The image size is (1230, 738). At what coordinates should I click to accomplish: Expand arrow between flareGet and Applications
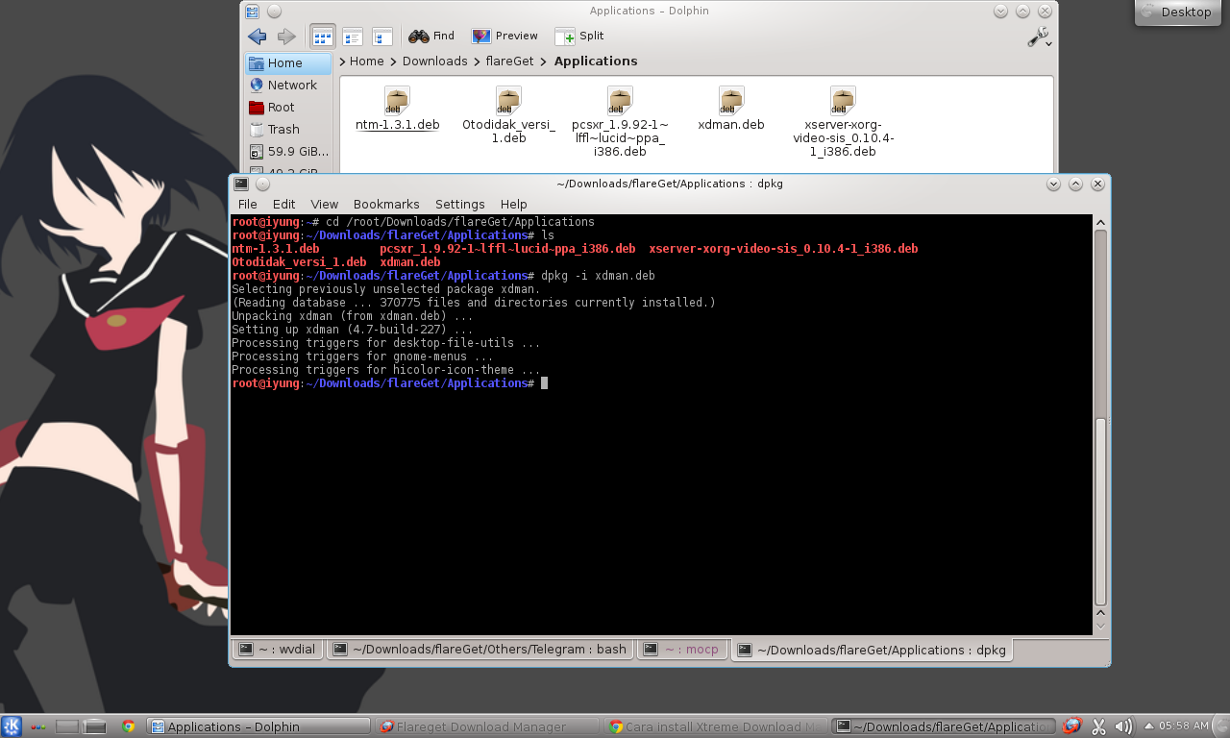tap(545, 61)
